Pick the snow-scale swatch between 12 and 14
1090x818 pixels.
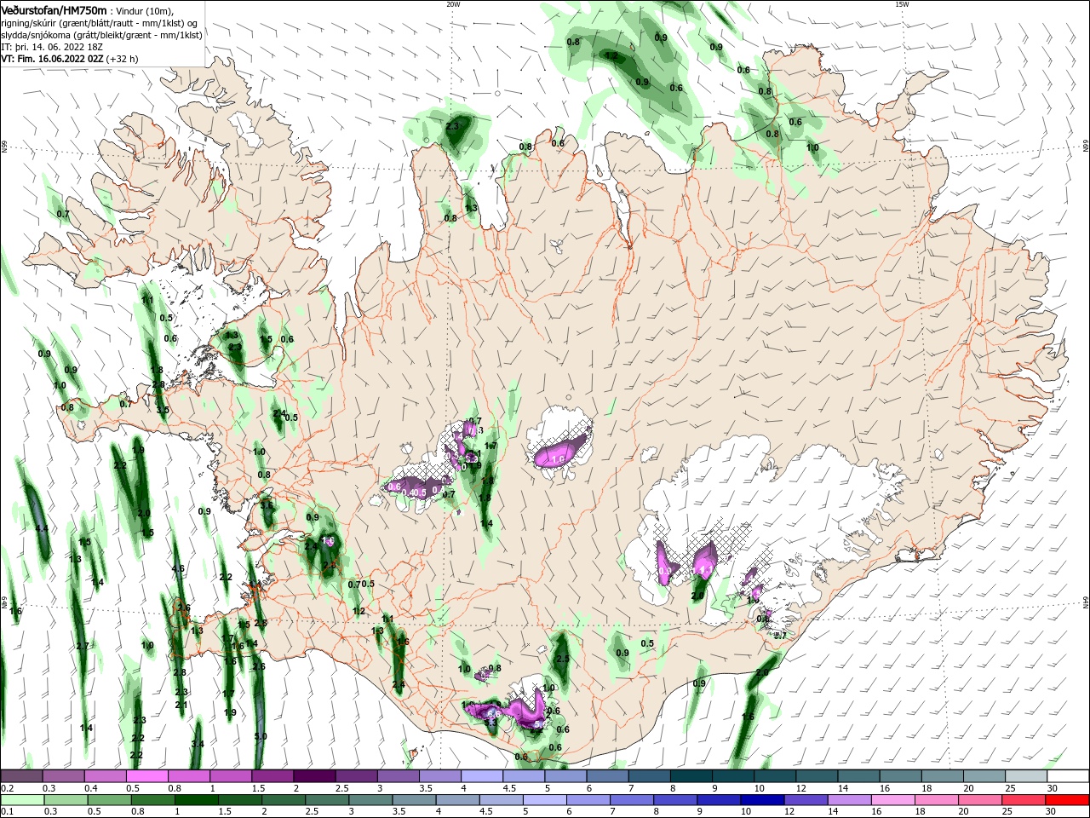(x=817, y=776)
